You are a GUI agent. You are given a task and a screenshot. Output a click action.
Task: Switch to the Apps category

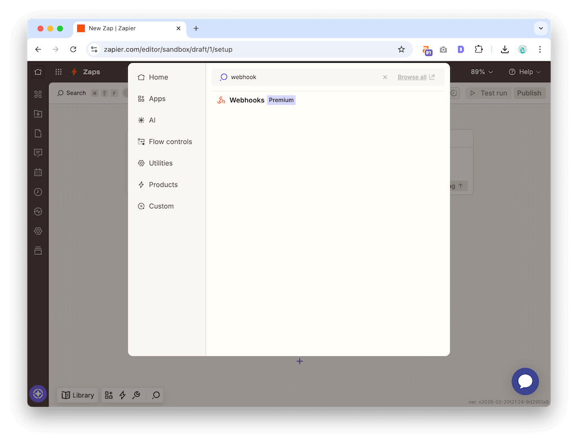pyautogui.click(x=157, y=99)
